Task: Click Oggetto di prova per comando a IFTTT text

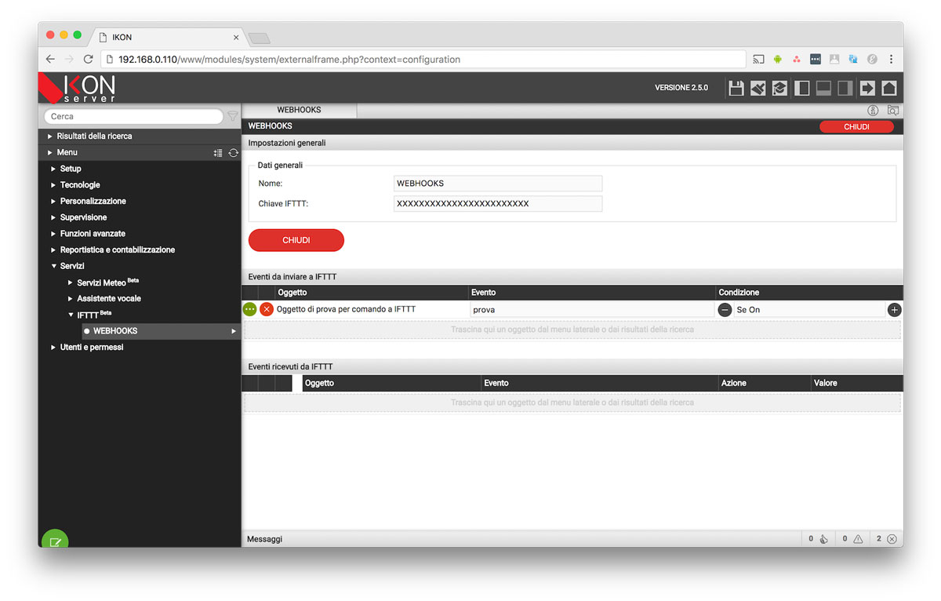Action: (346, 310)
